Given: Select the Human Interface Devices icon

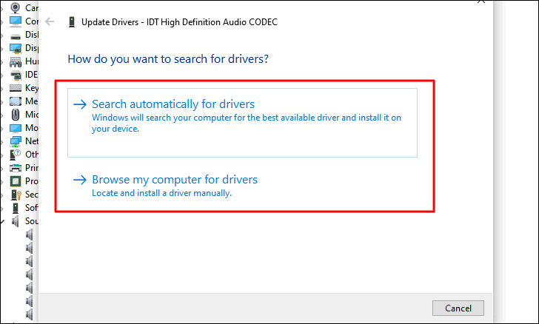Looking at the screenshot, I should point(15,62).
